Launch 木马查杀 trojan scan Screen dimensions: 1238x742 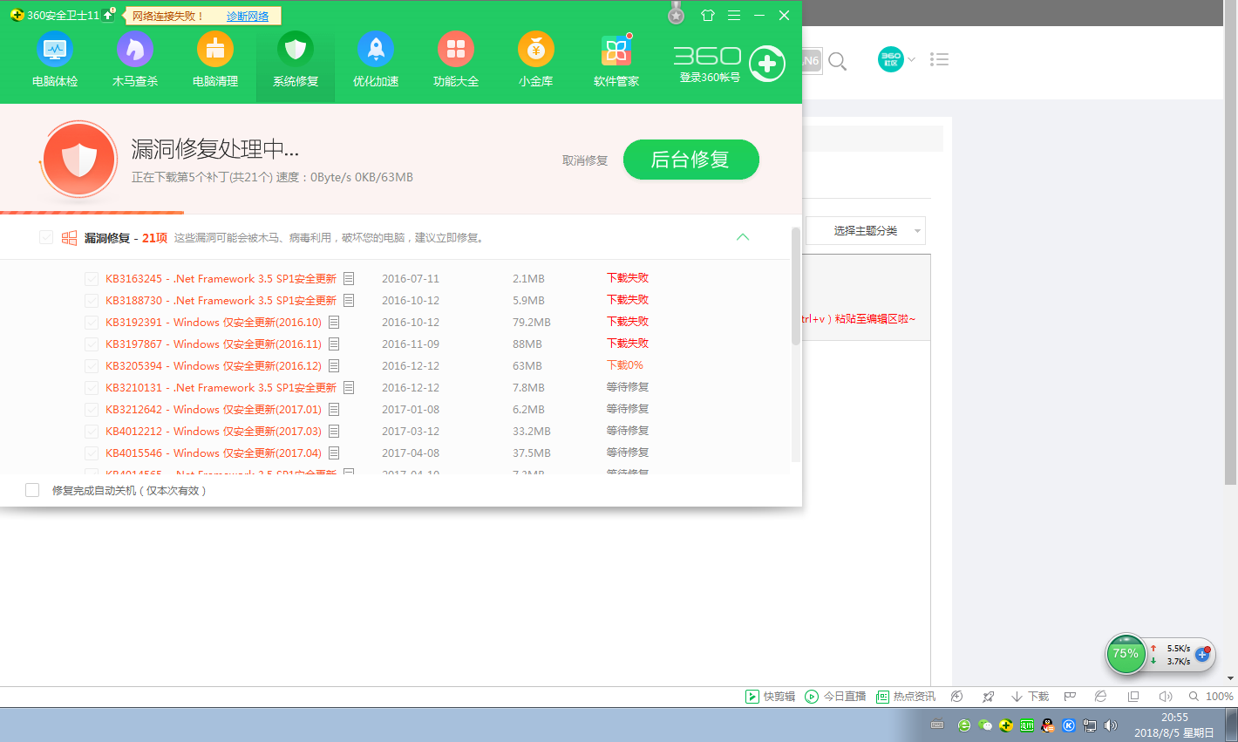pos(134,59)
